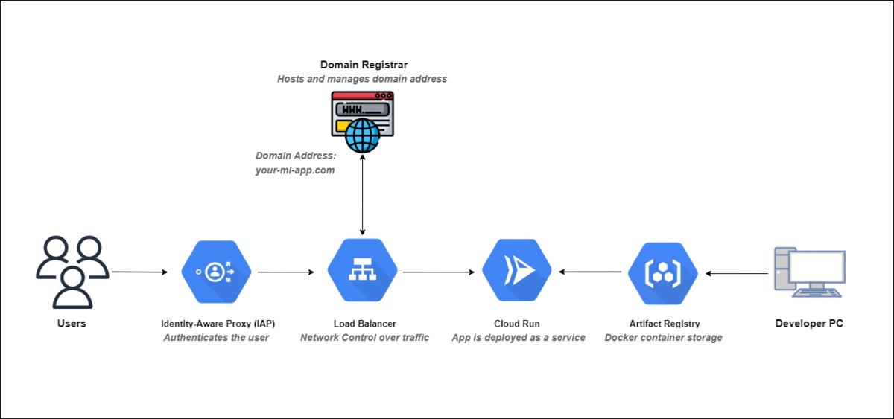The image size is (894, 419).
Task: Select the Domain Registrar browser icon
Action: (x=364, y=122)
